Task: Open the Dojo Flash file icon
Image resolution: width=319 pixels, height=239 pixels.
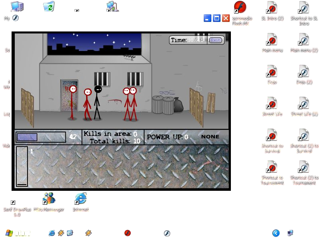Action: (272, 74)
